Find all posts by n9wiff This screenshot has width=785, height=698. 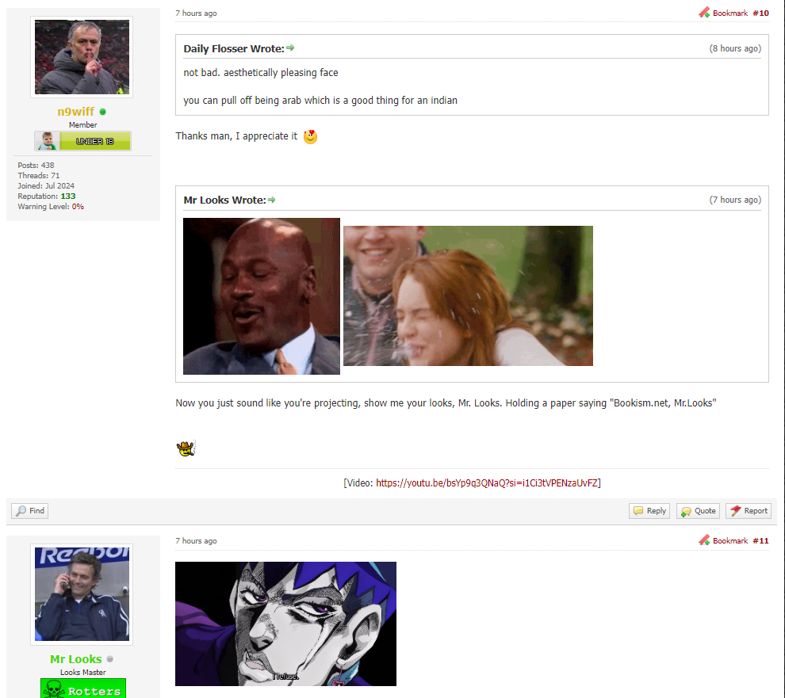tap(30, 511)
